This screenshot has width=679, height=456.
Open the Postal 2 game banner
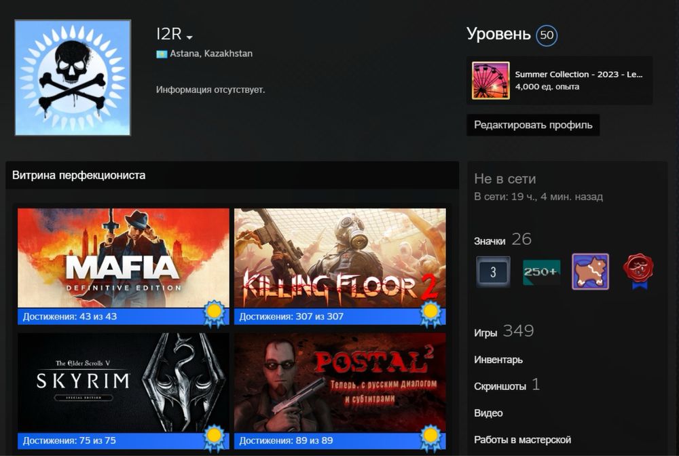(340, 383)
